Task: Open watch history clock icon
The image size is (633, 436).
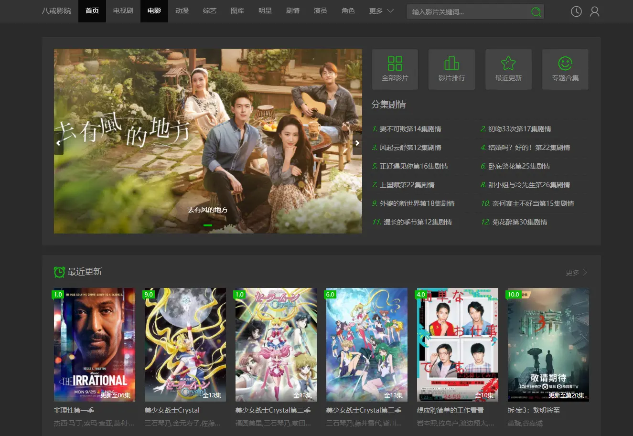Action: (576, 11)
